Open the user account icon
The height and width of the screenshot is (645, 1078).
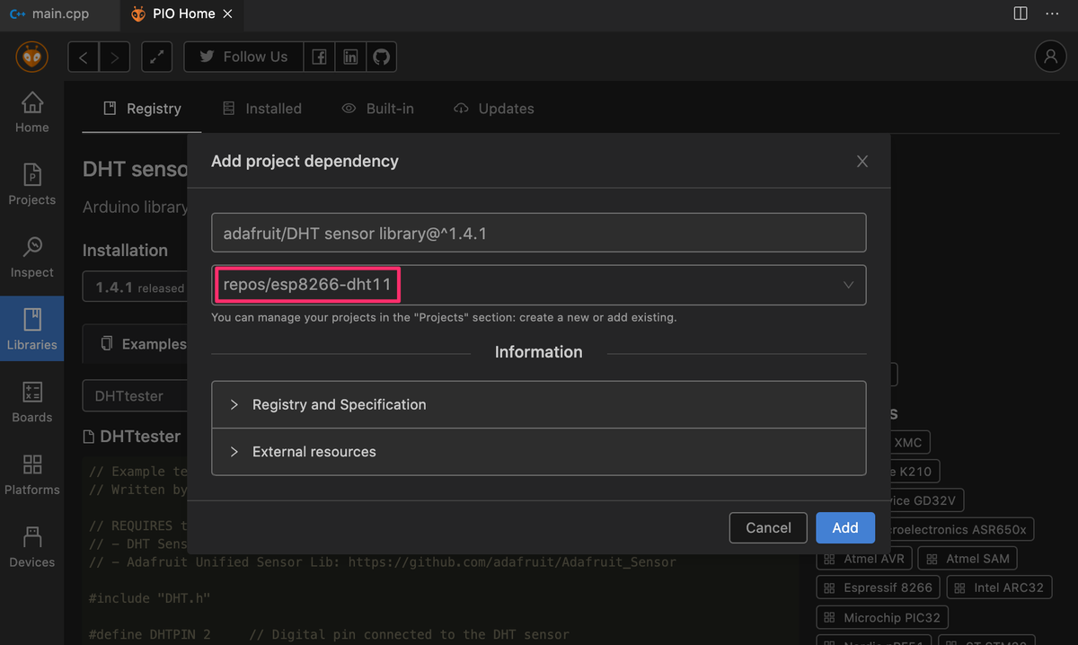(x=1050, y=57)
